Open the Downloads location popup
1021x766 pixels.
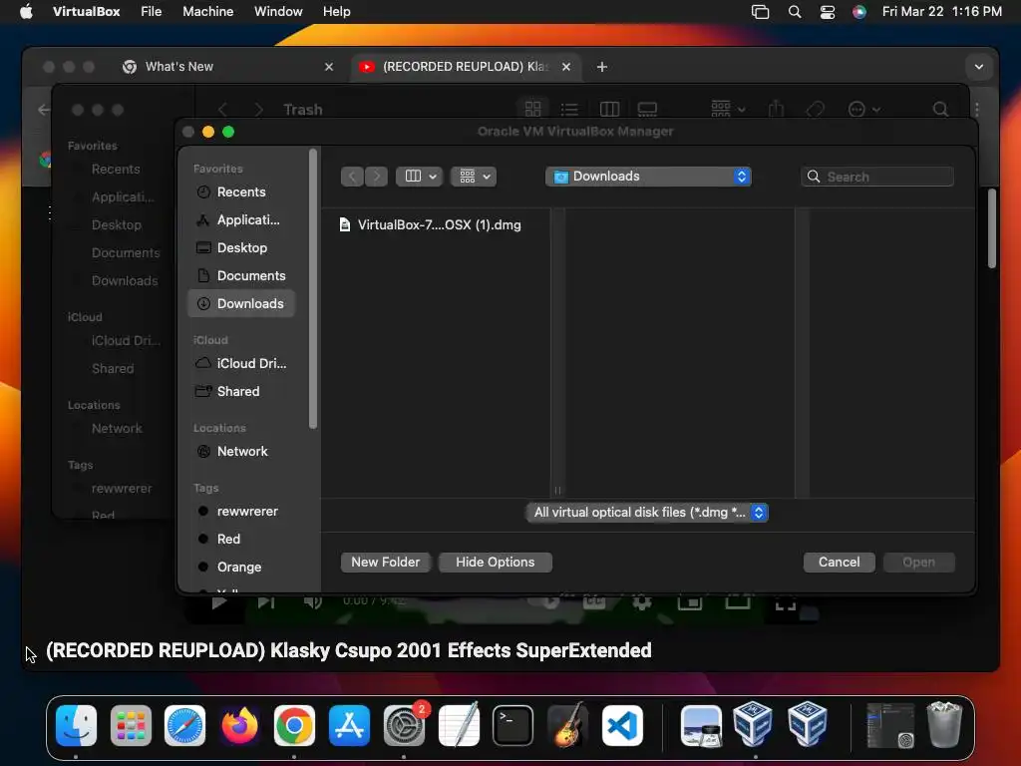648,177
